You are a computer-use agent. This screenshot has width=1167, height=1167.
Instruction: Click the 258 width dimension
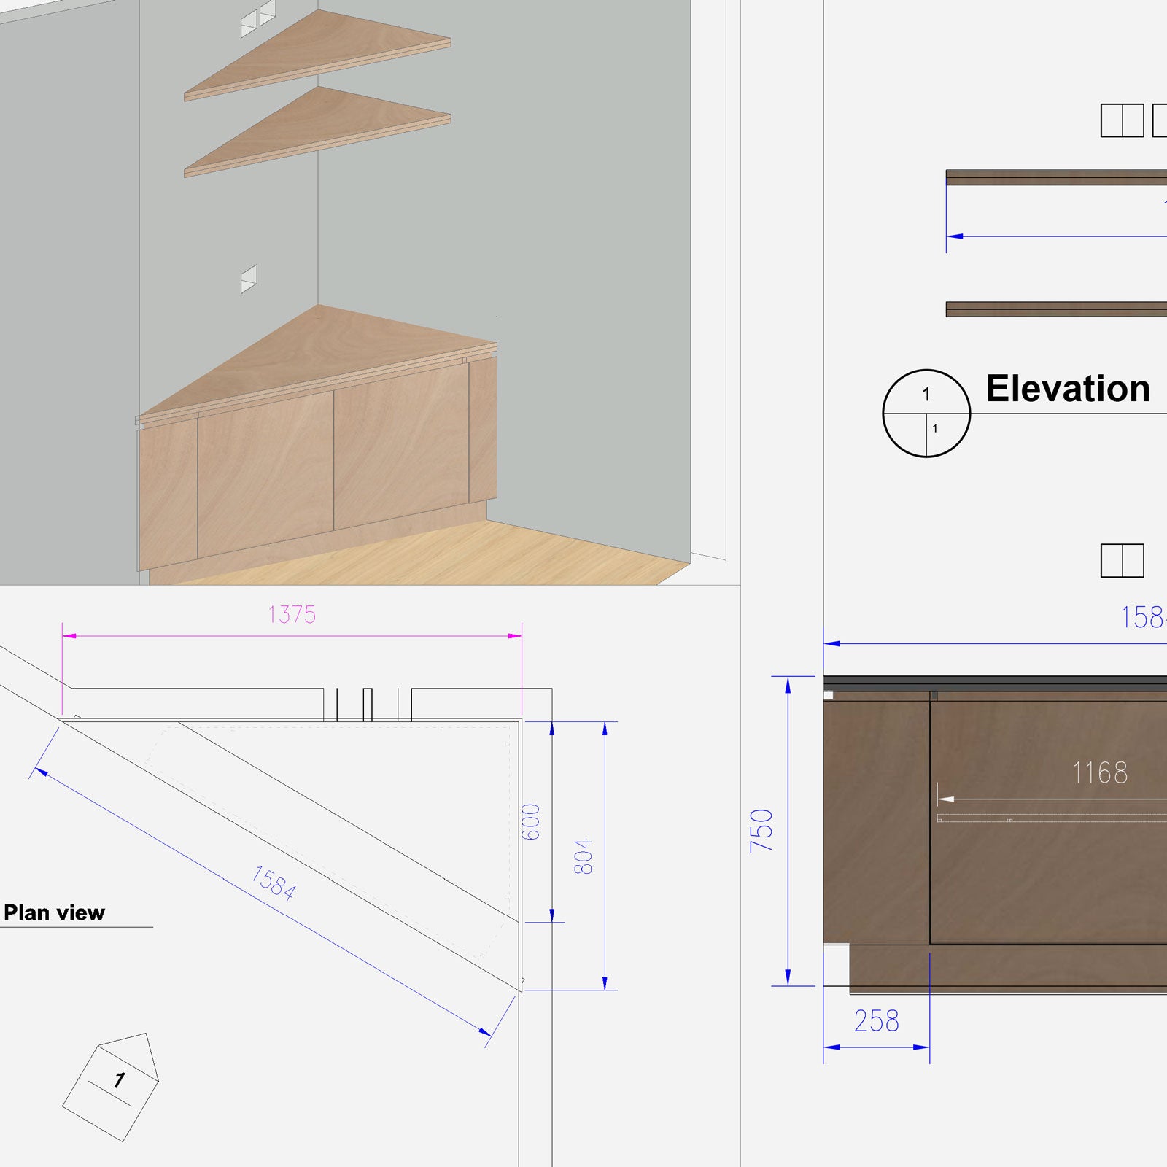[876, 1021]
